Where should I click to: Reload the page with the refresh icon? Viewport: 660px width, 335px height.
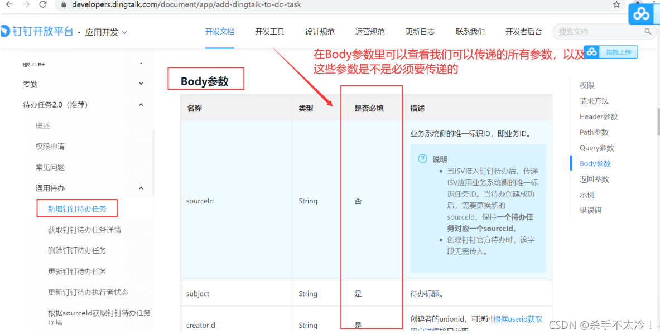click(x=42, y=4)
